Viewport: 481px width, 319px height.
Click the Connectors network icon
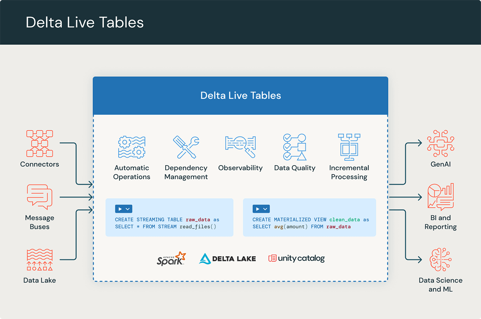tap(39, 143)
